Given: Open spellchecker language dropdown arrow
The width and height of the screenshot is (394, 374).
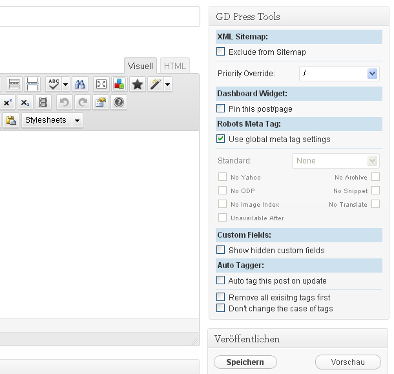Looking at the screenshot, I should [x=66, y=84].
